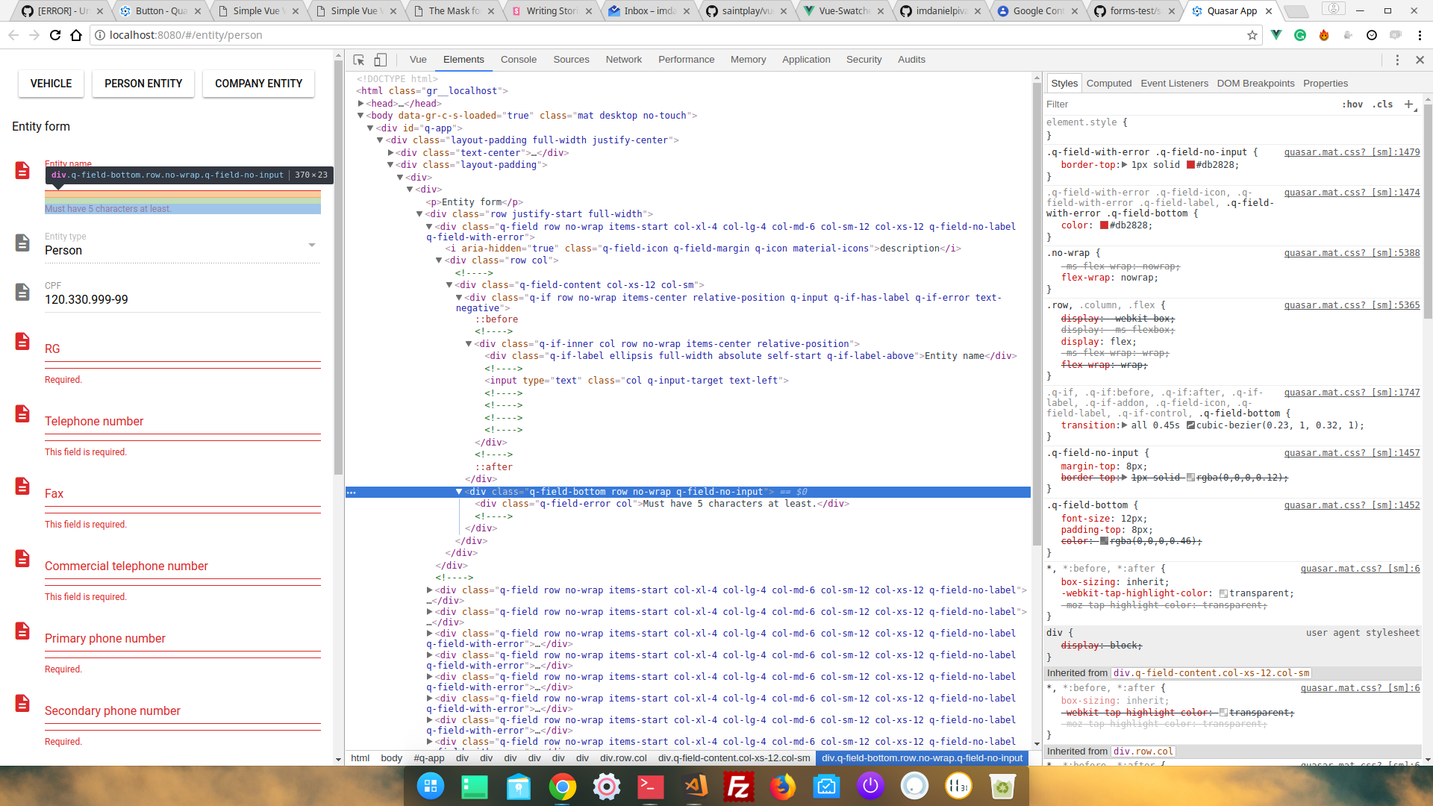The image size is (1433, 806).
Task: Click the new style rule plus icon
Action: click(x=1411, y=104)
